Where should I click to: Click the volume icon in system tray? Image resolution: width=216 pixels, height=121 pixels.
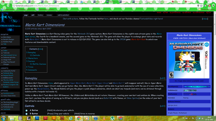click(x=202, y=118)
